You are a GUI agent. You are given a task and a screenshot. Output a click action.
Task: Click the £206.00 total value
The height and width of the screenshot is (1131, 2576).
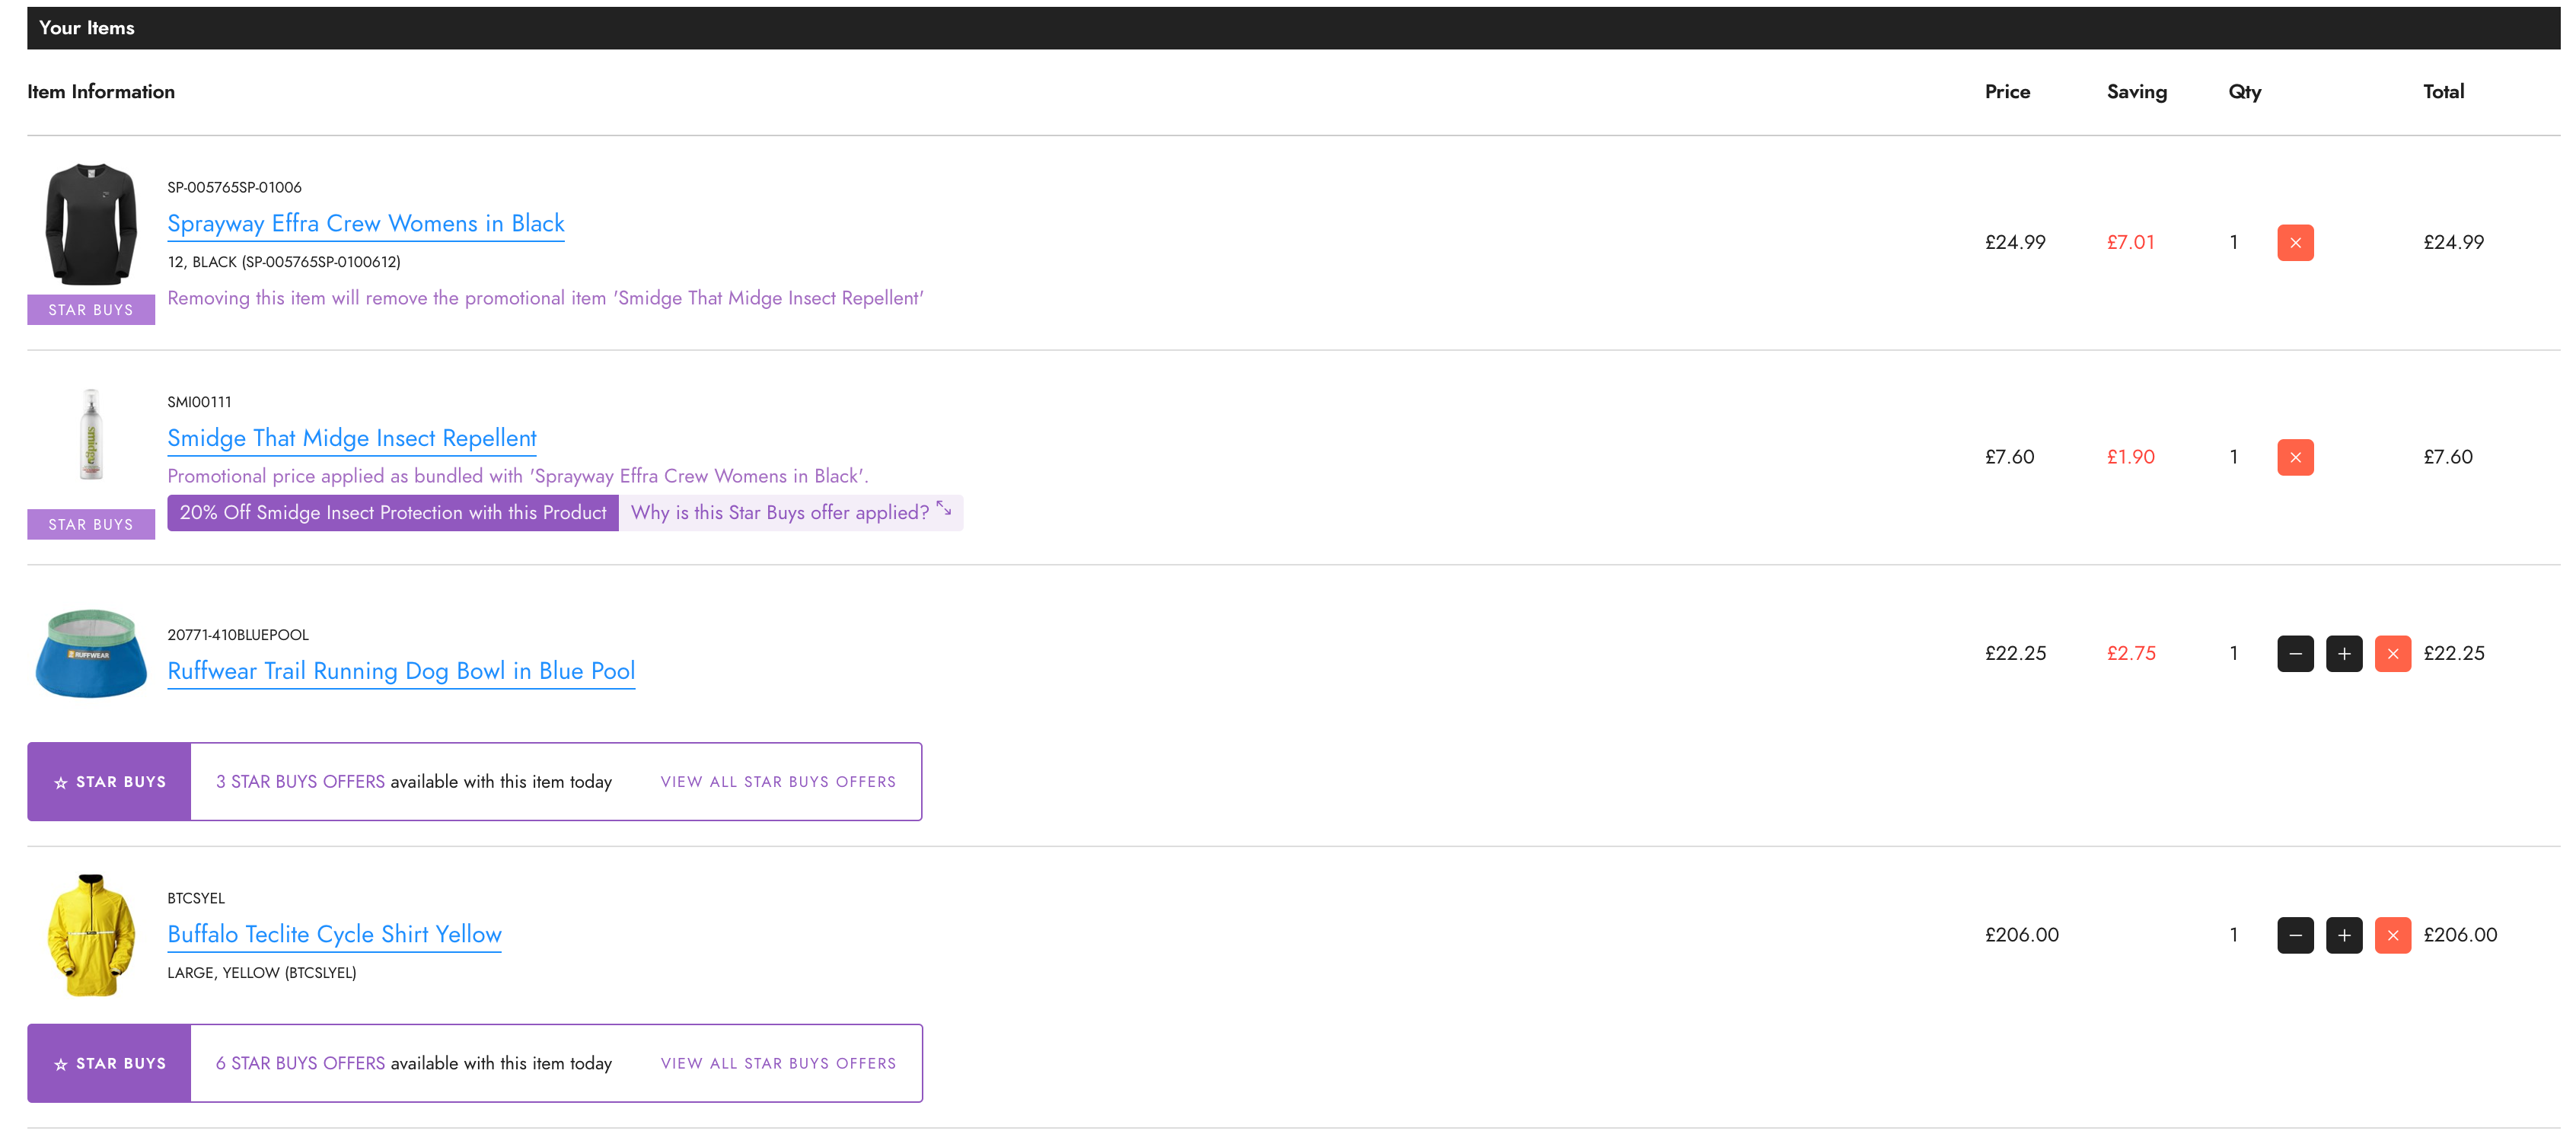pos(2460,935)
